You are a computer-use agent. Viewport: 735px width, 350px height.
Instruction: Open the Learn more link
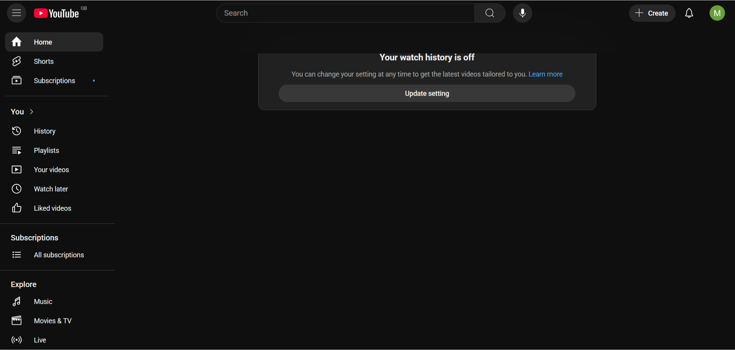545,74
